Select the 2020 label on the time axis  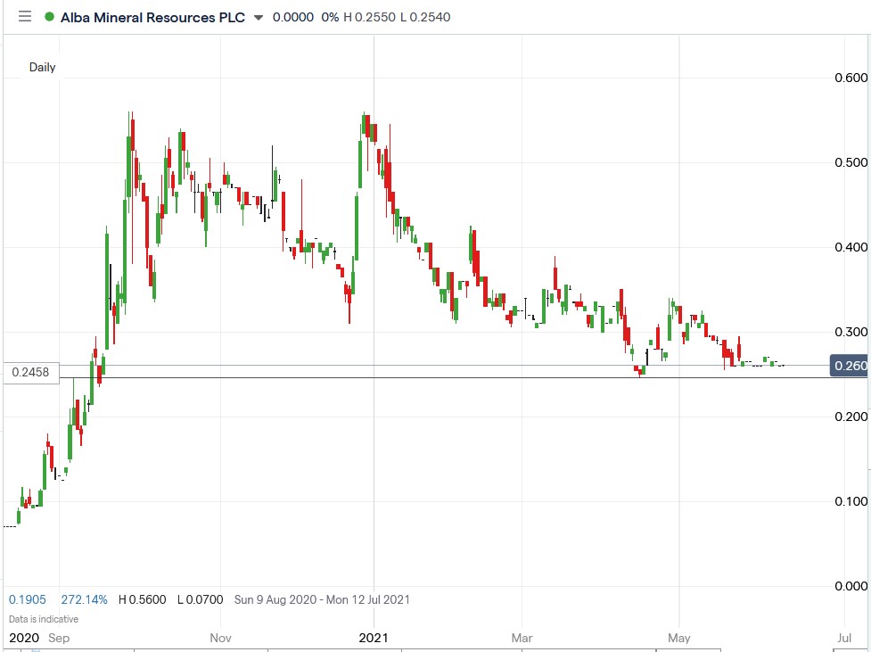pyautogui.click(x=26, y=638)
